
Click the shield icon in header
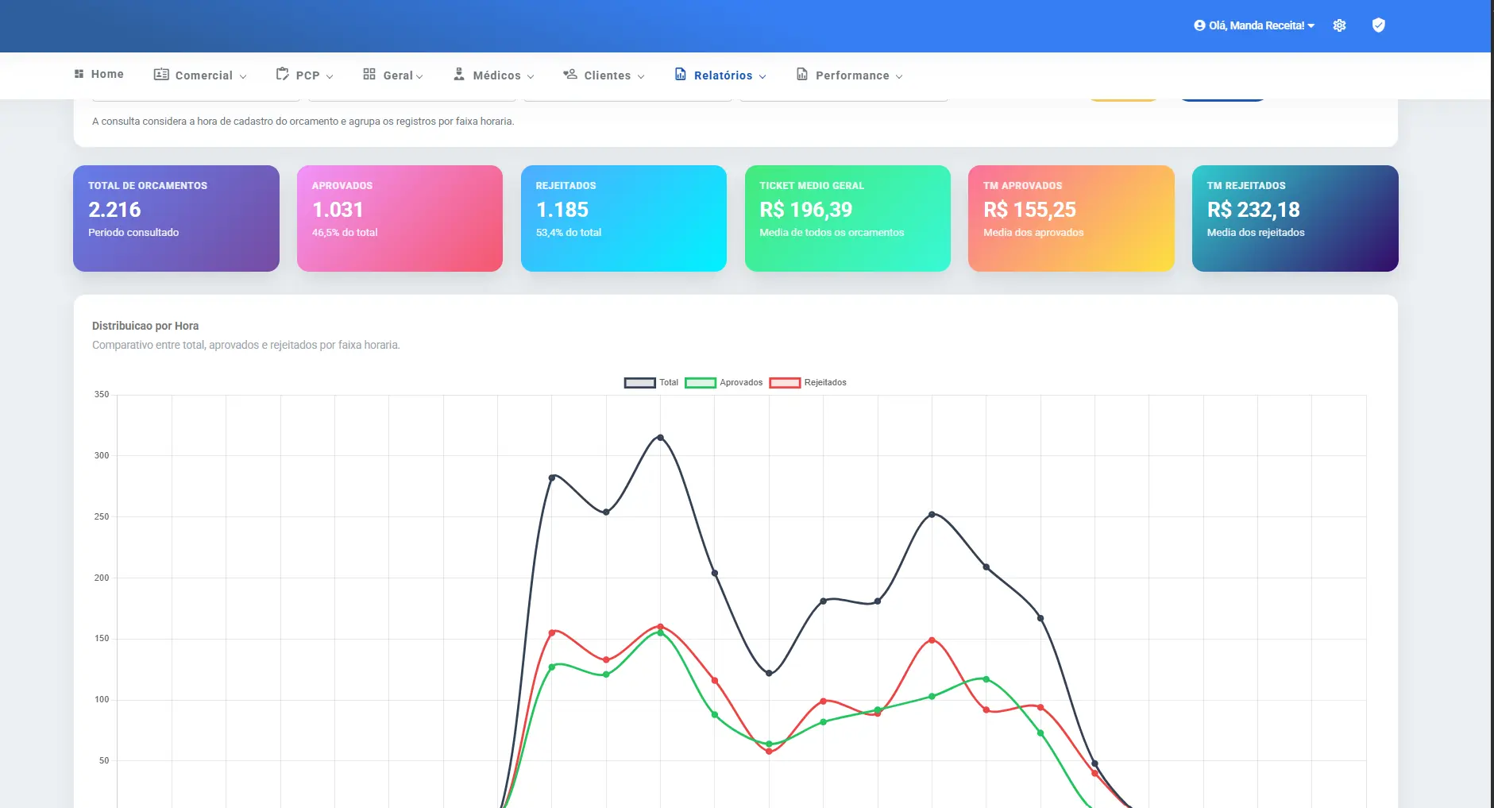click(x=1379, y=25)
